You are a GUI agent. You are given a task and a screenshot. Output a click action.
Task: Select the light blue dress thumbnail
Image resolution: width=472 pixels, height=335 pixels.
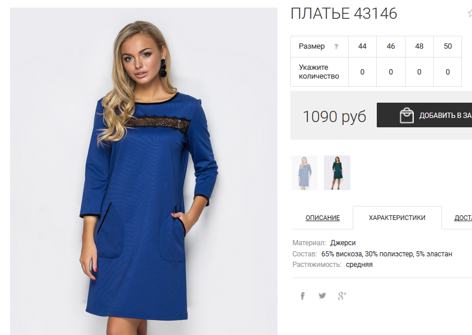point(304,172)
